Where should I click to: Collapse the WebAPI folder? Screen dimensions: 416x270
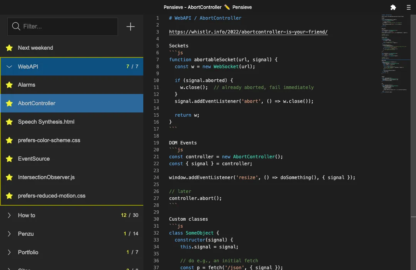[9, 67]
